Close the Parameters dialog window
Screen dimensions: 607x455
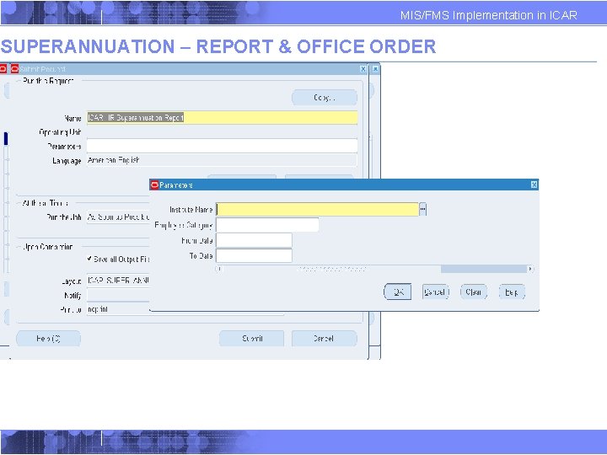[x=534, y=185]
